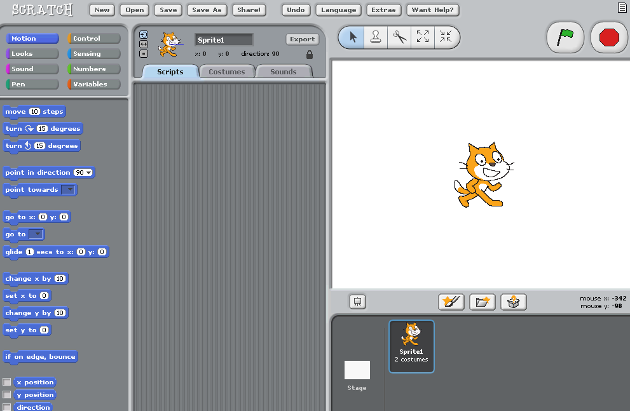630x411 pixels.
Task: Switch to the Costumes tab
Action: coord(226,71)
